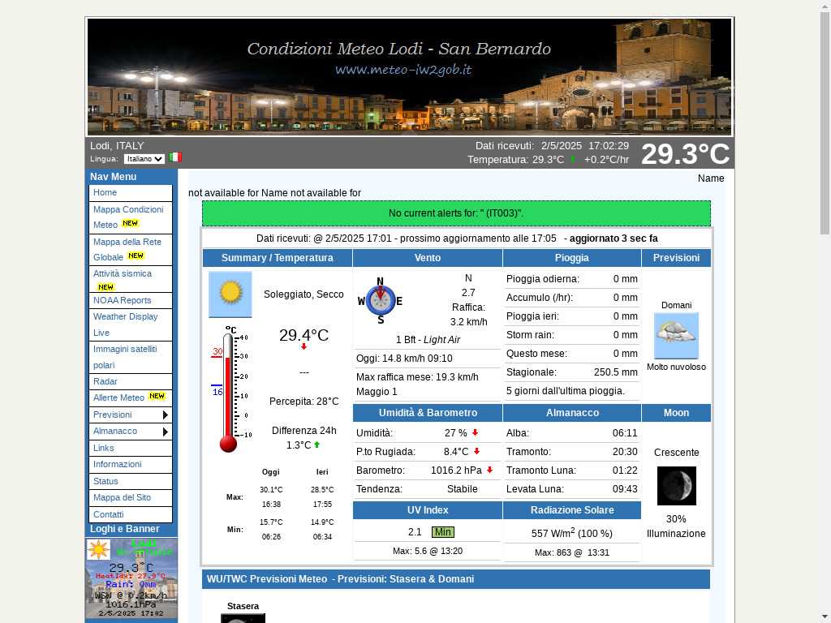Screen dimensions: 831x623
Task: Open Immagini satelliti polari page
Action: coord(131,357)
